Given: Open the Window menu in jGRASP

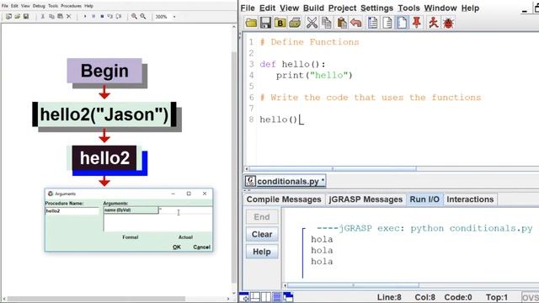Looking at the screenshot, I should pos(440,8).
